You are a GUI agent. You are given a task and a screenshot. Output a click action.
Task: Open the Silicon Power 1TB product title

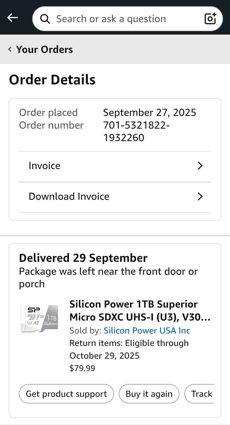click(140, 311)
